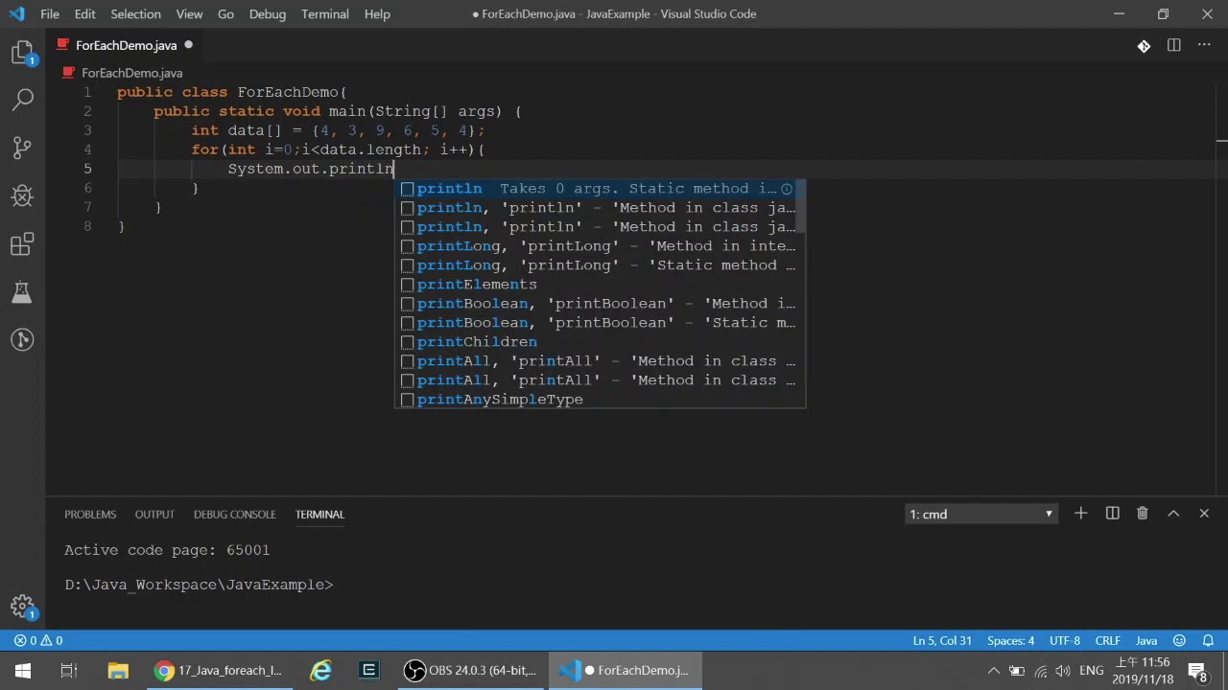Select the ForEachDemo.java editor tab

pos(126,45)
